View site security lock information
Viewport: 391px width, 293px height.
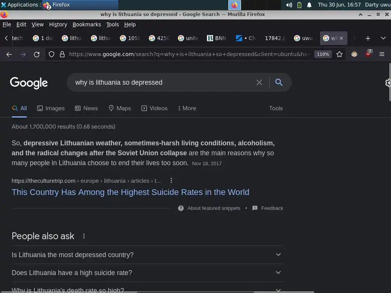point(62,54)
